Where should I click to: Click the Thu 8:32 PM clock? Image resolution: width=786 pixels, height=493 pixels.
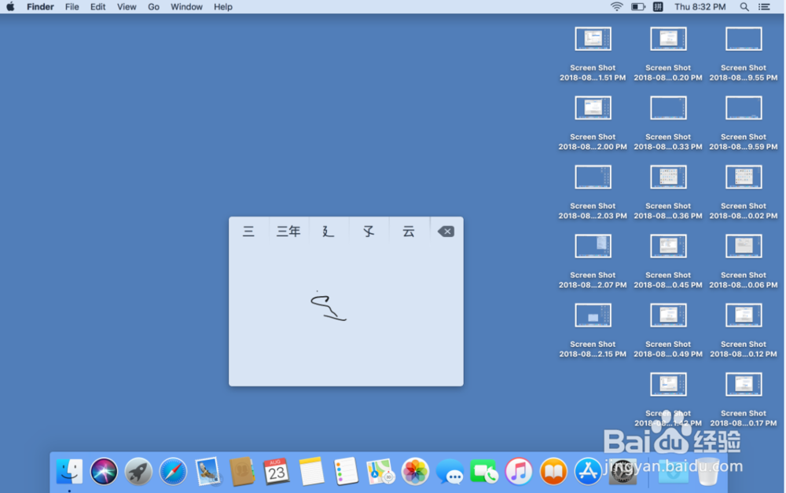(x=700, y=6)
